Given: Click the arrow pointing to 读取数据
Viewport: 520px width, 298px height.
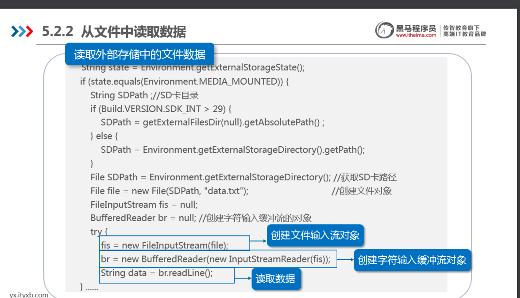Looking at the screenshot, I should [x=243, y=278].
